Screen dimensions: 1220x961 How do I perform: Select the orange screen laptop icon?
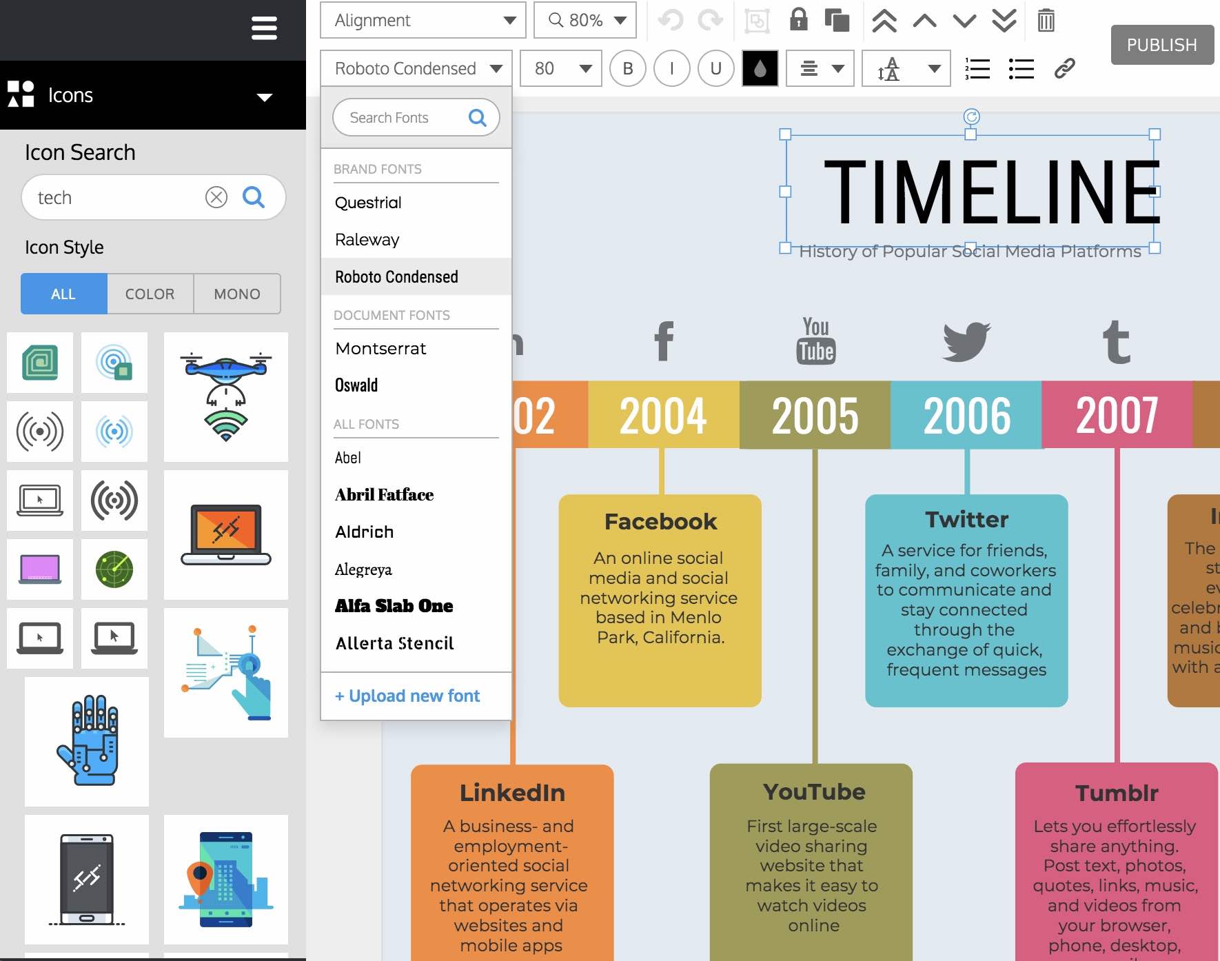point(226,535)
